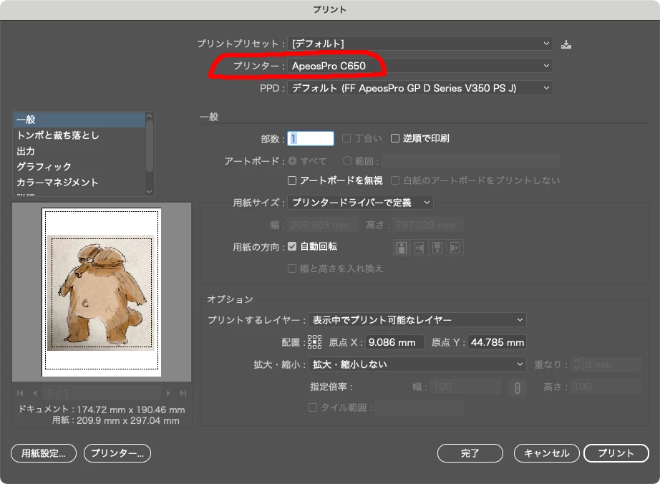Enable アートボードを無視 checkbox

(x=291, y=180)
